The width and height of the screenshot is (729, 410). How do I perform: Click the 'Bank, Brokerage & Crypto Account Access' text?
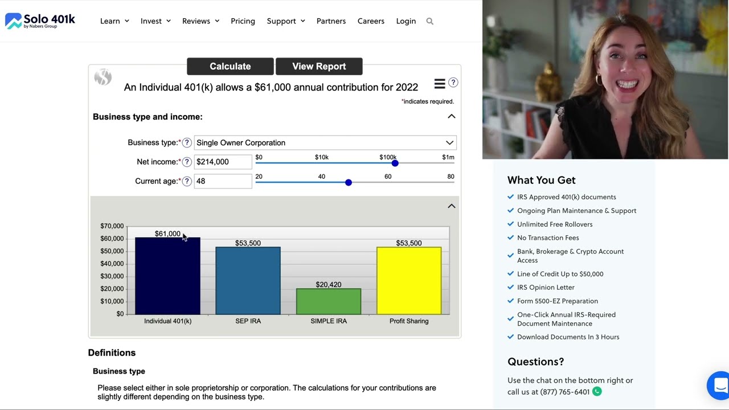(x=571, y=256)
